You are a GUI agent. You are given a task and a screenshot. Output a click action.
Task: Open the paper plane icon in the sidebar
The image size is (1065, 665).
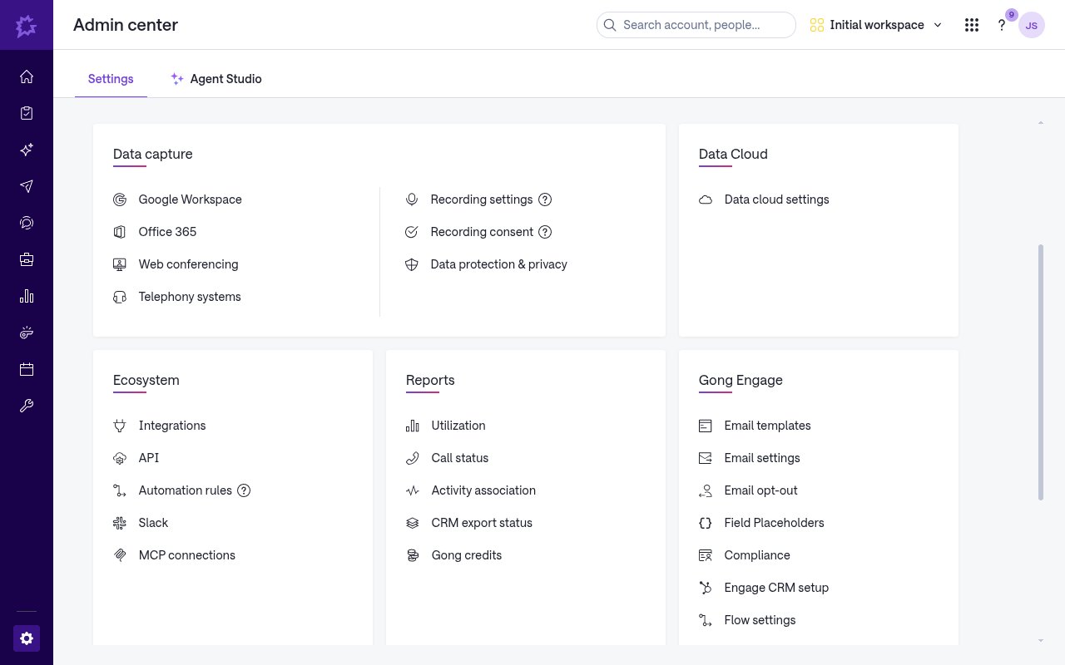coord(27,186)
